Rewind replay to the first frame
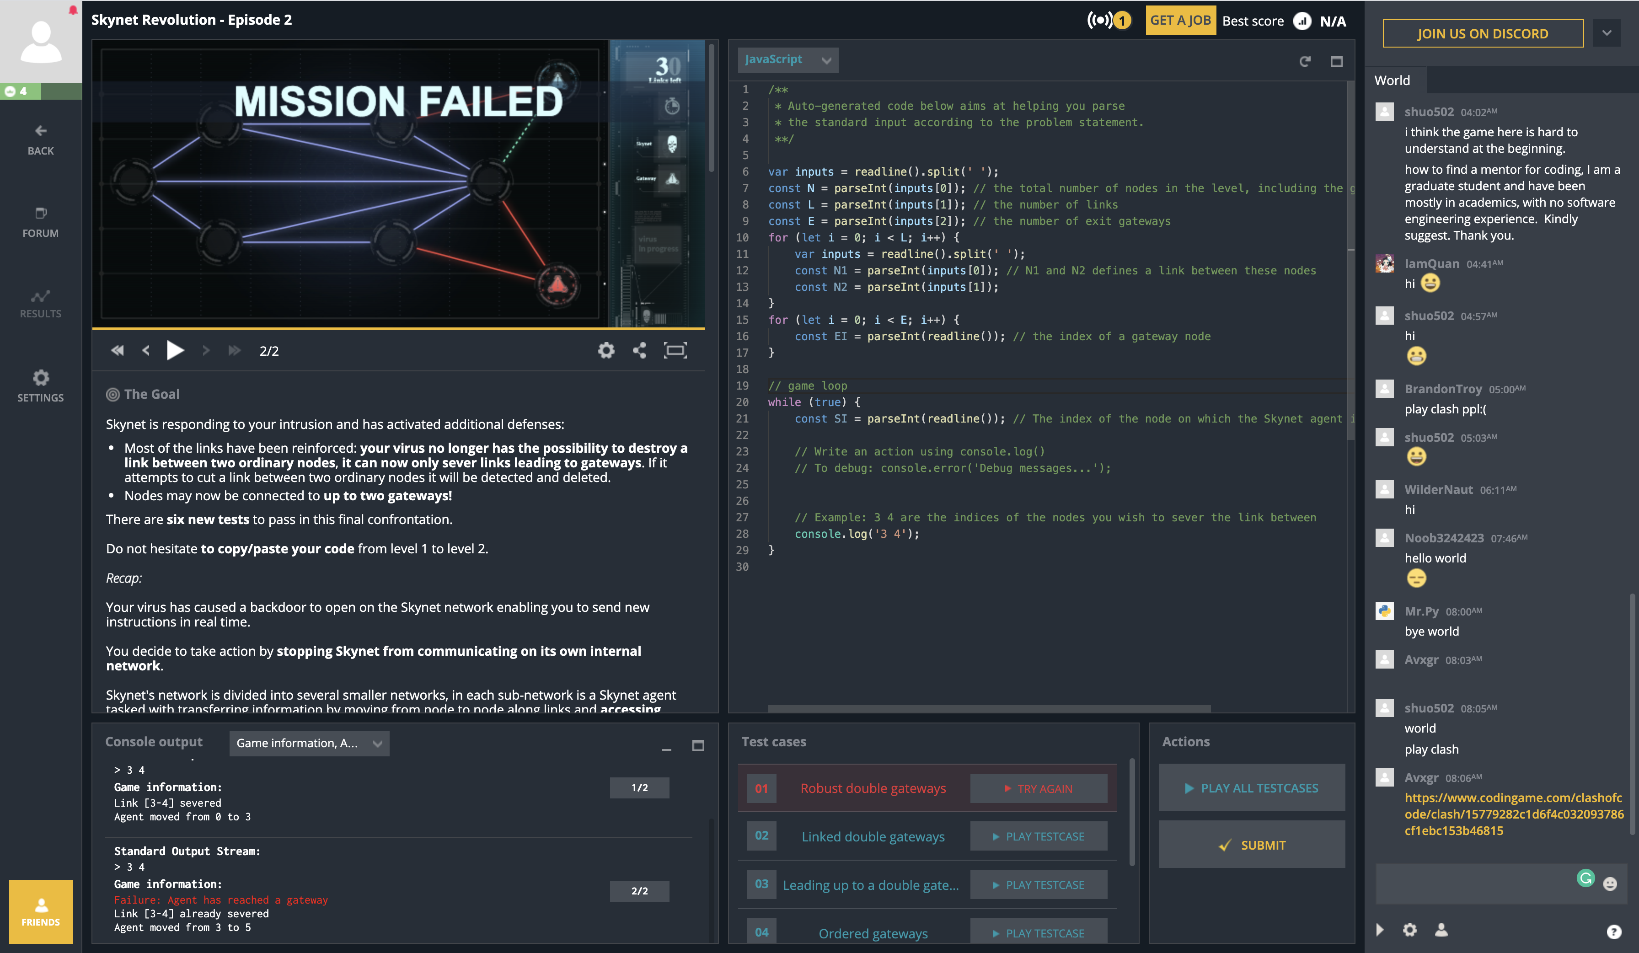This screenshot has height=953, width=1639. click(117, 351)
